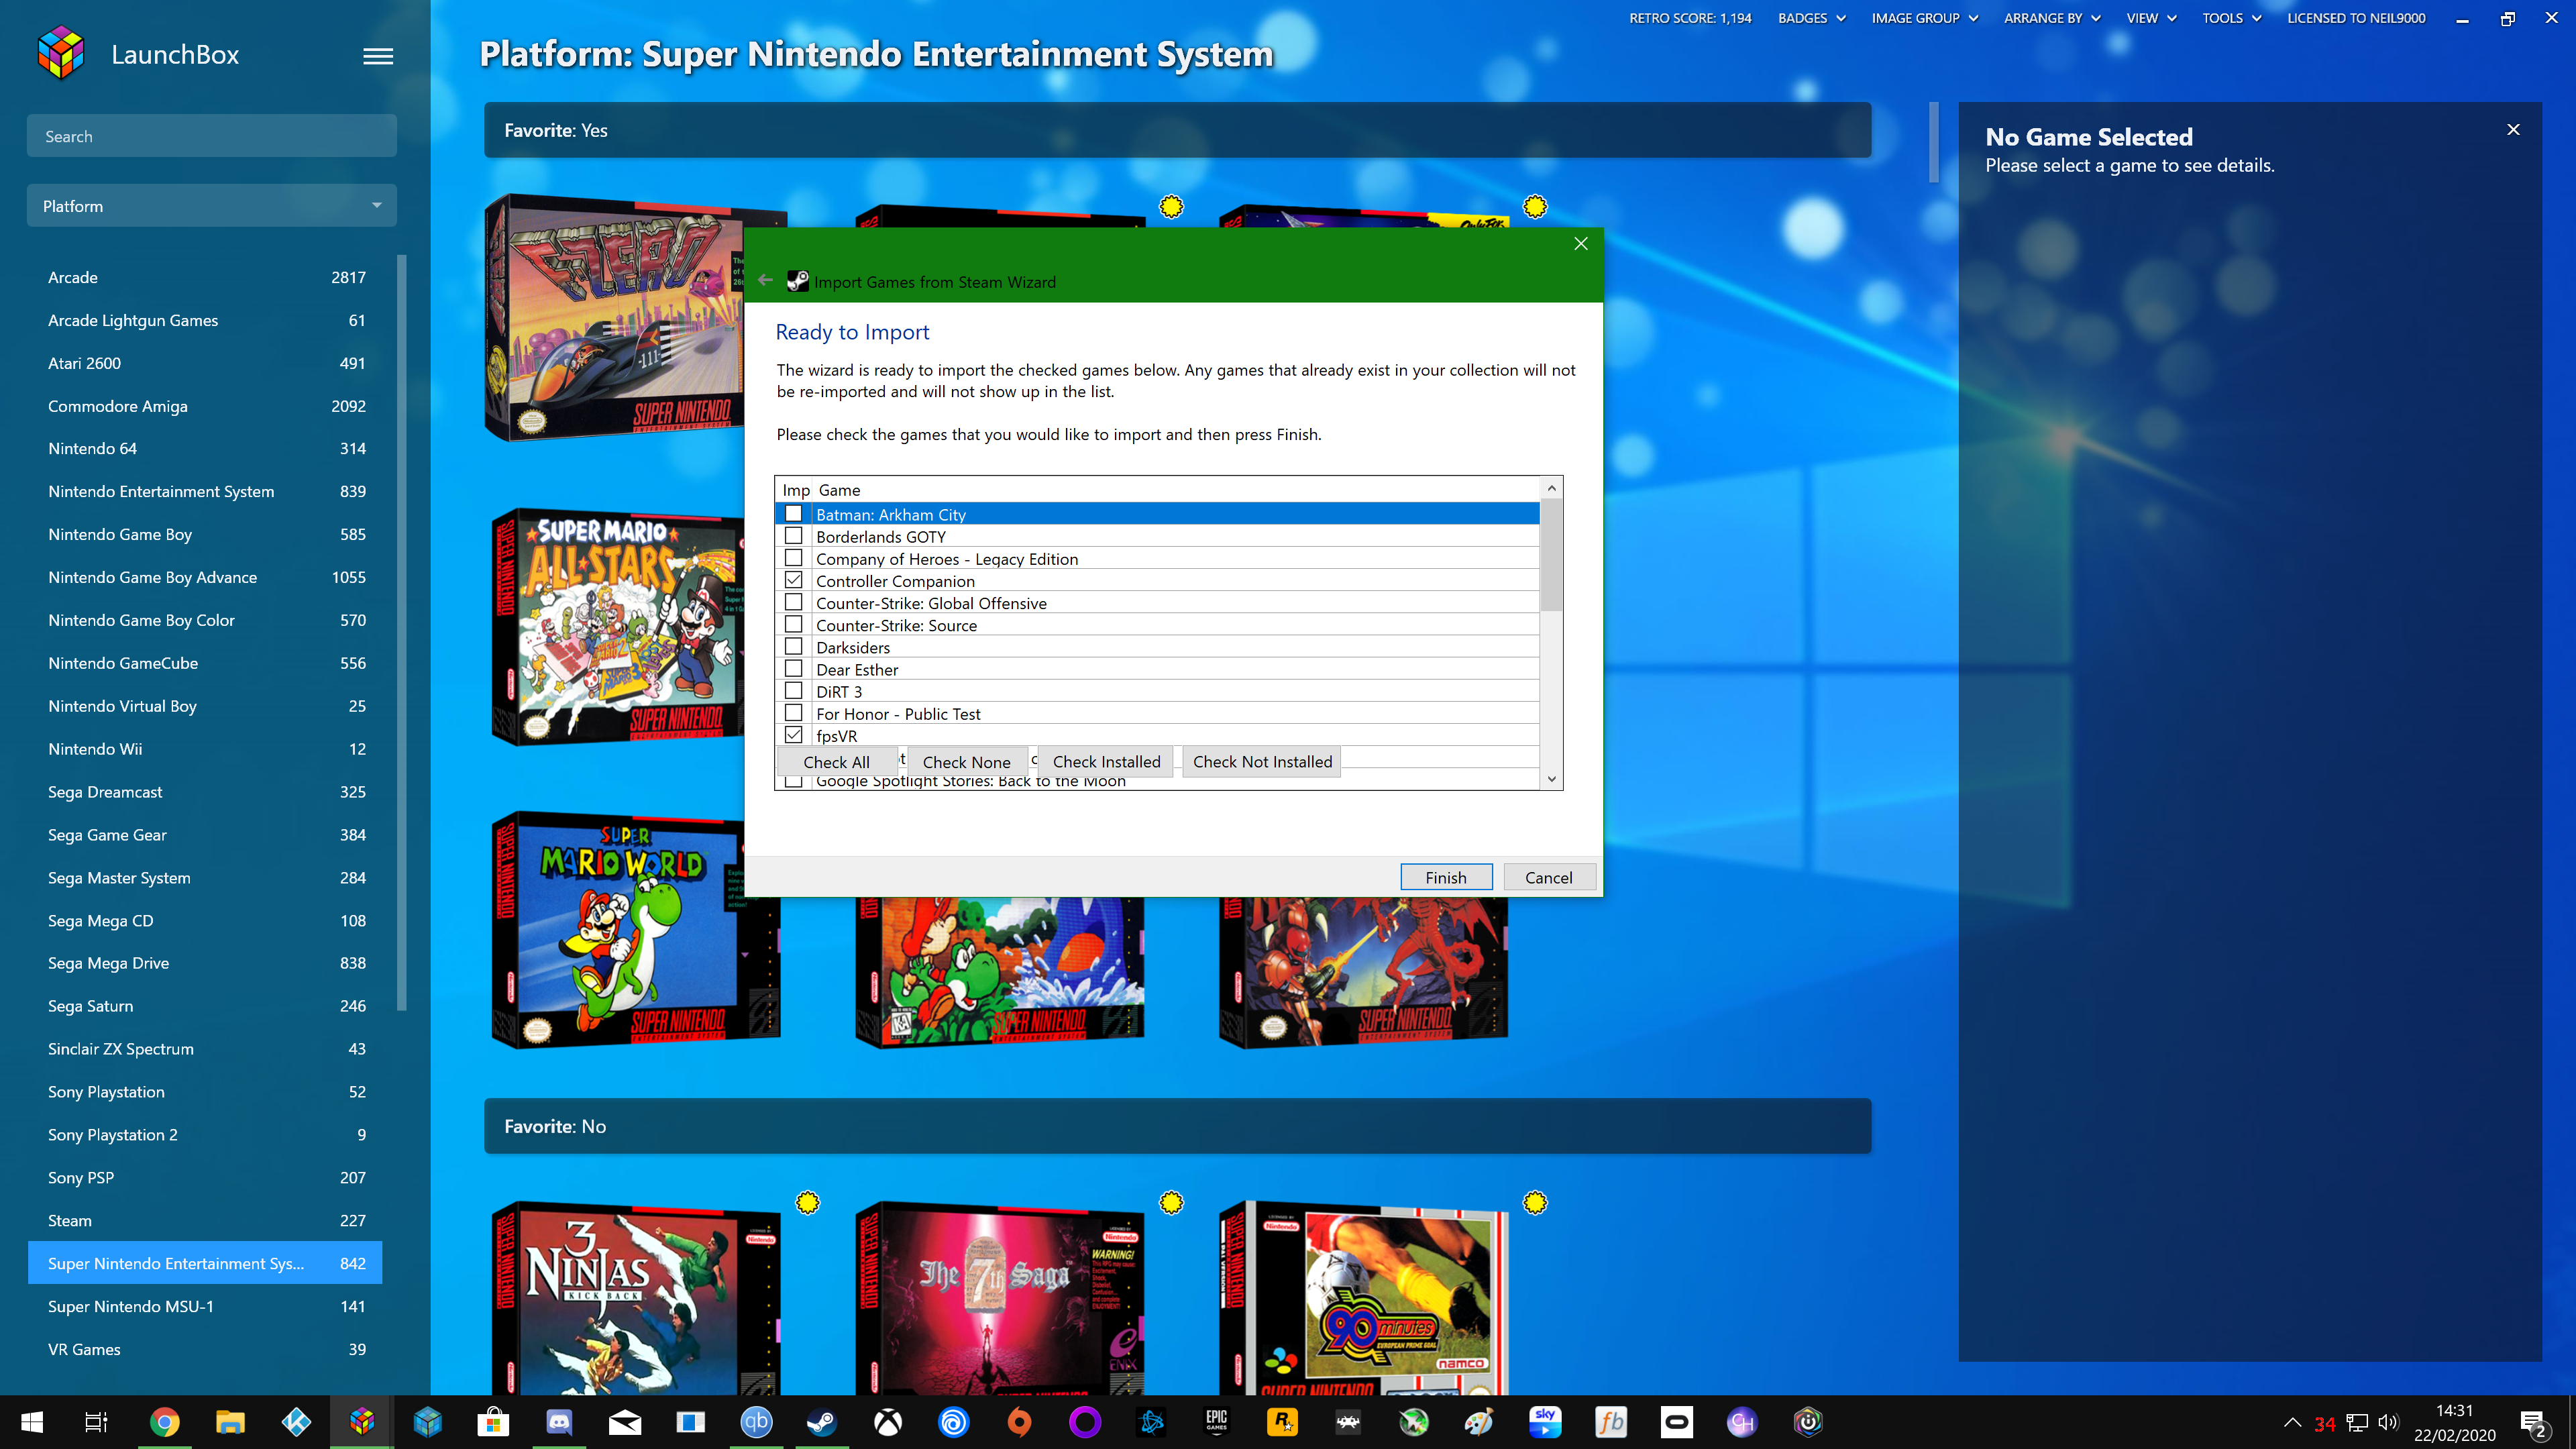The image size is (2576, 1449).
Task: Open Uplay from the taskbar
Action: 954,1422
